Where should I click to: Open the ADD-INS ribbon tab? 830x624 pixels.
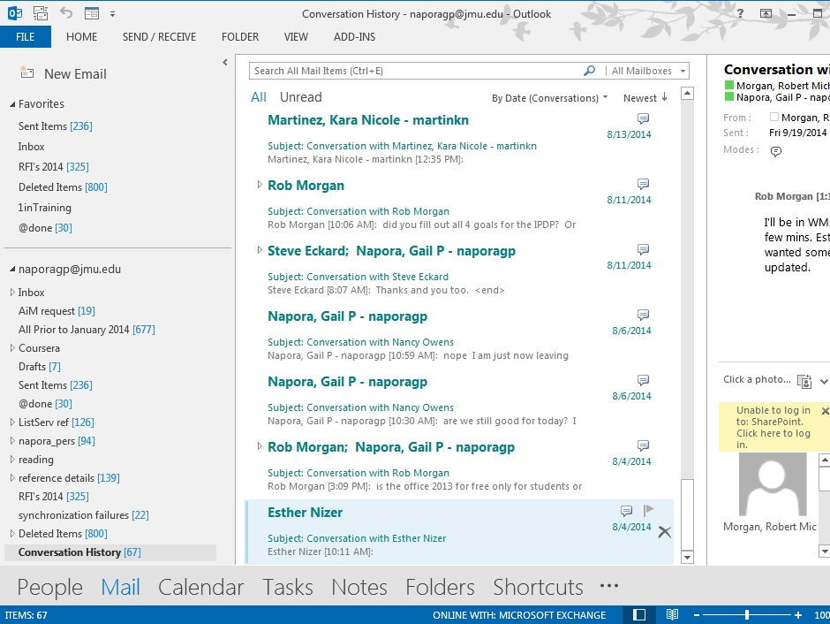tap(355, 37)
